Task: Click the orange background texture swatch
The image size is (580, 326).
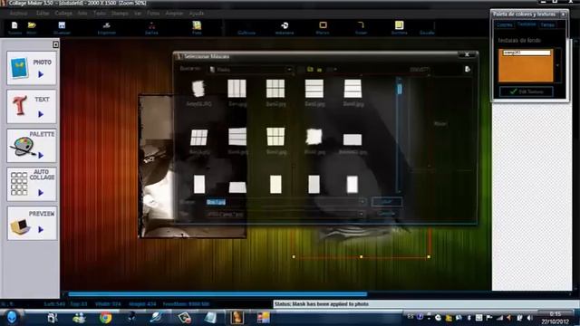Action: (526, 65)
